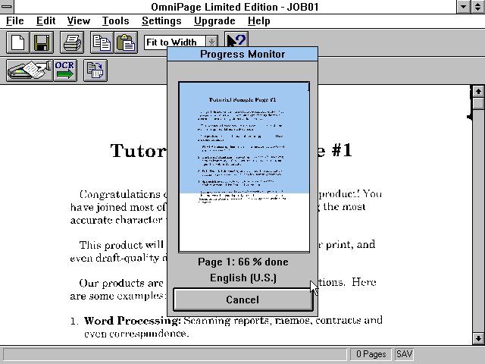Viewport: 485px width, 364px height.
Task: Open the Help menu
Action: point(259,20)
